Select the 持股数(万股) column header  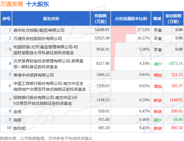point(101,19)
